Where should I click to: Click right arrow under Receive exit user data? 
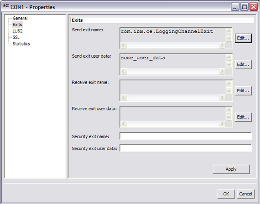(x=222, y=124)
